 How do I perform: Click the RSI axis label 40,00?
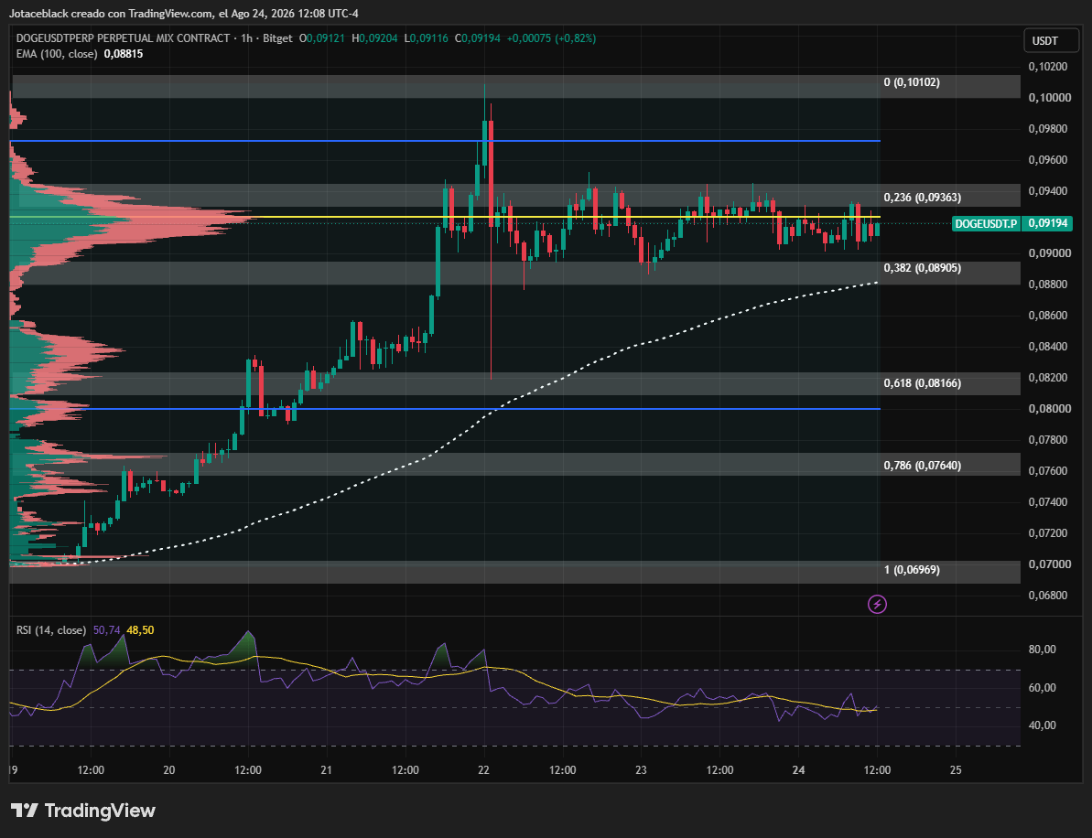pos(1043,725)
